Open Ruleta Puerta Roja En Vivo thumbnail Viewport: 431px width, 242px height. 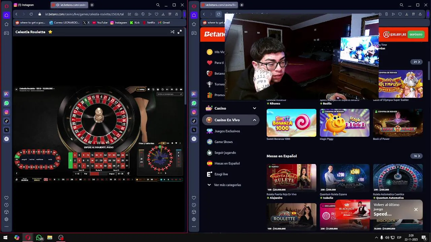pyautogui.click(x=292, y=178)
